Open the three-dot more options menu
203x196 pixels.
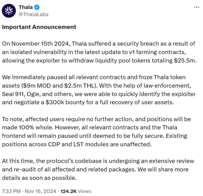coord(196,7)
